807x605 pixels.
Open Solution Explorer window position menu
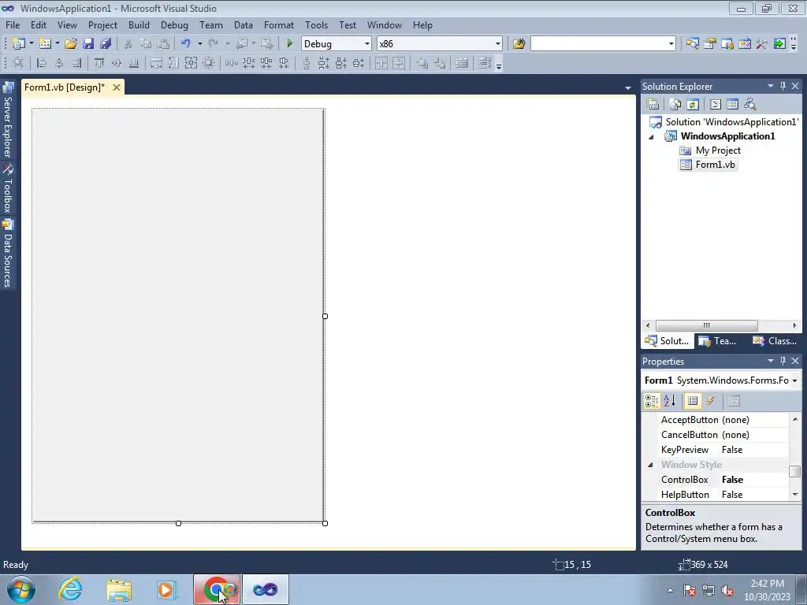click(x=771, y=86)
